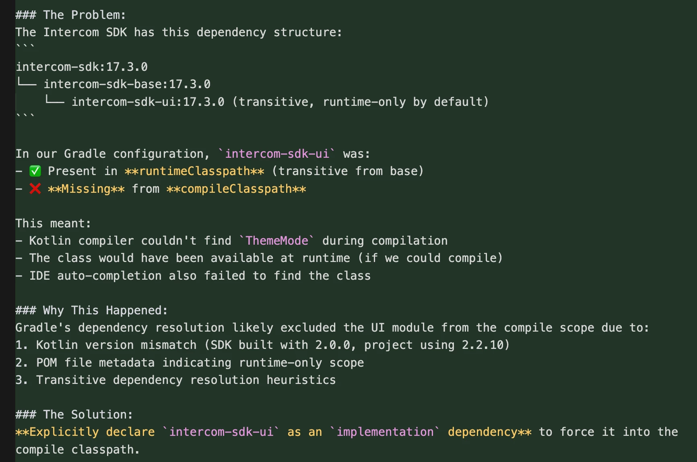
Task: Click the bold "Missing" word
Action: (x=86, y=189)
